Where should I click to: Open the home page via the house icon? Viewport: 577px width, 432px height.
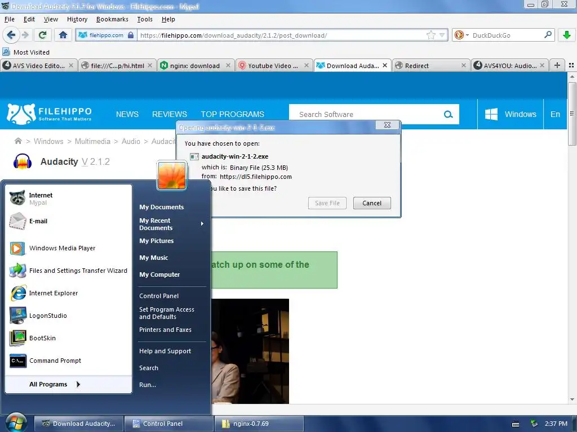tap(63, 35)
